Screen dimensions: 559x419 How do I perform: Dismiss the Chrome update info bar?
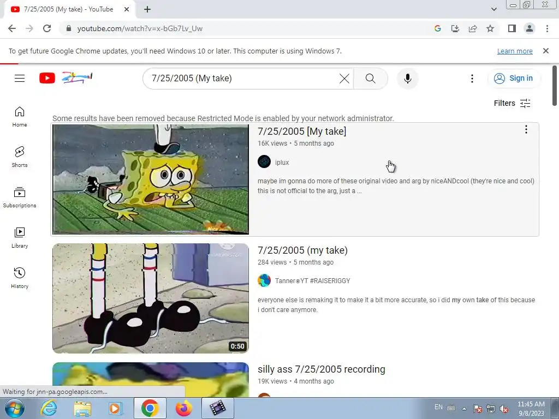click(x=545, y=51)
